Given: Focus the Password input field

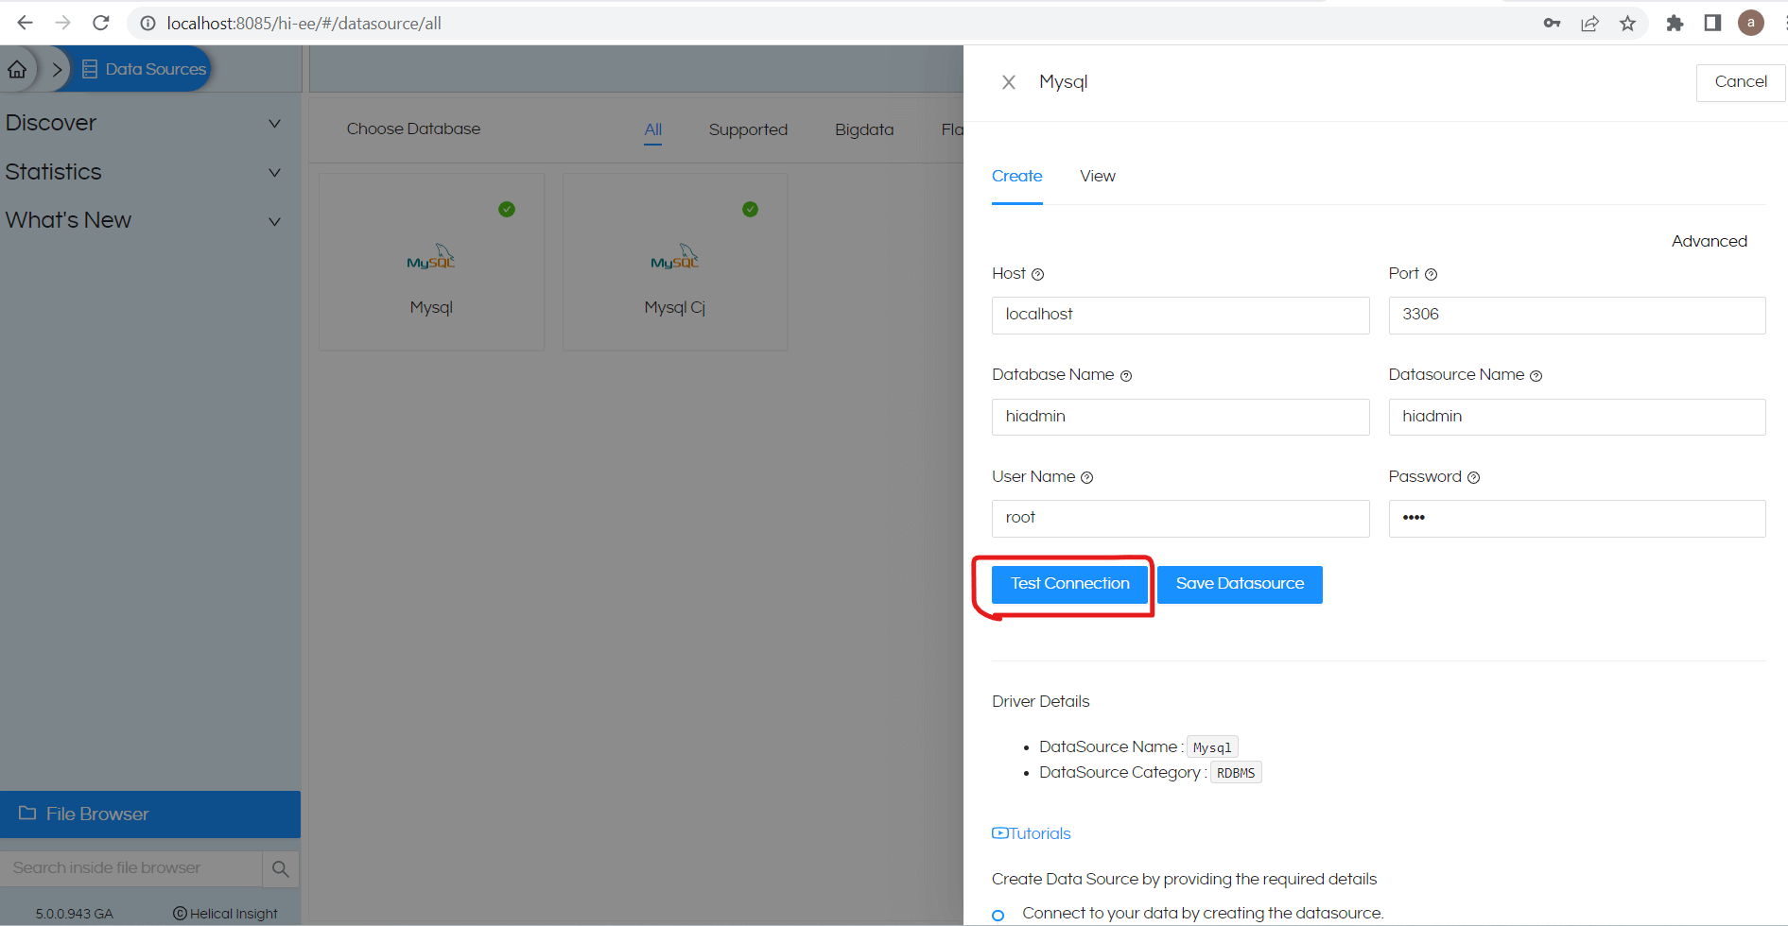Looking at the screenshot, I should 1576,519.
